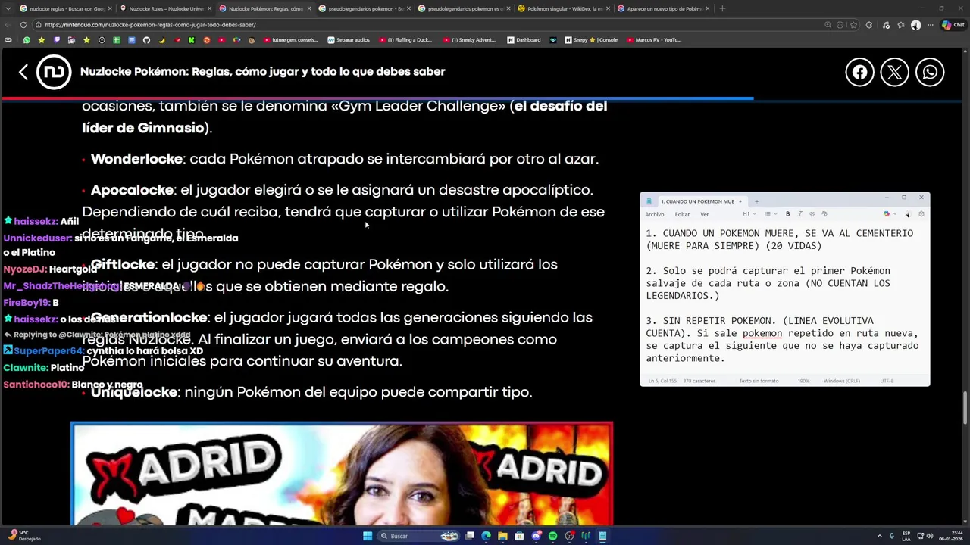Clear formatting in the Notepad toolbar
This screenshot has height=545, width=970.
(824, 214)
